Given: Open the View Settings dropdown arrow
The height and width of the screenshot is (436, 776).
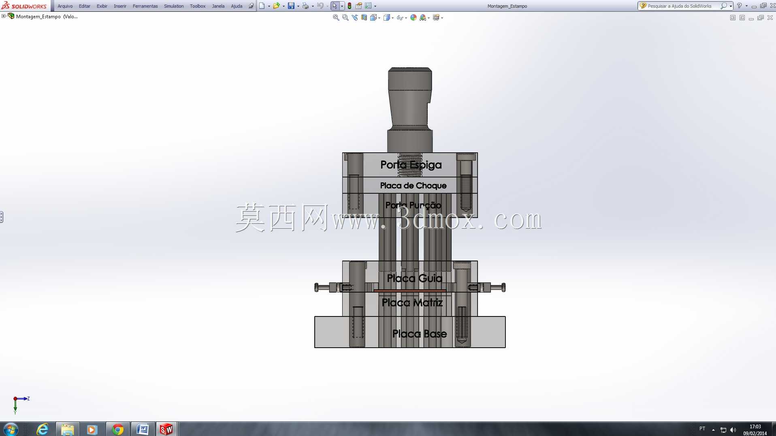Looking at the screenshot, I should [x=442, y=18].
